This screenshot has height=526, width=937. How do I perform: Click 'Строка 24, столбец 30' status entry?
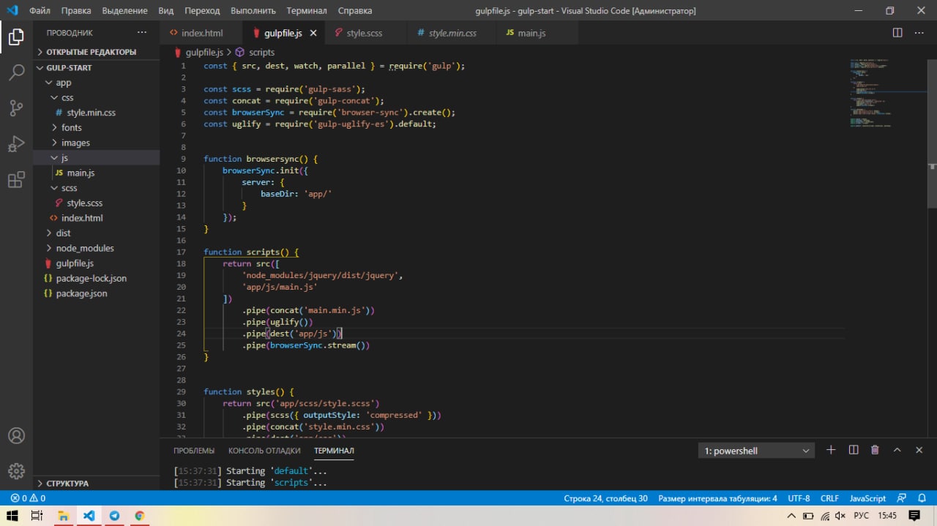(x=605, y=498)
